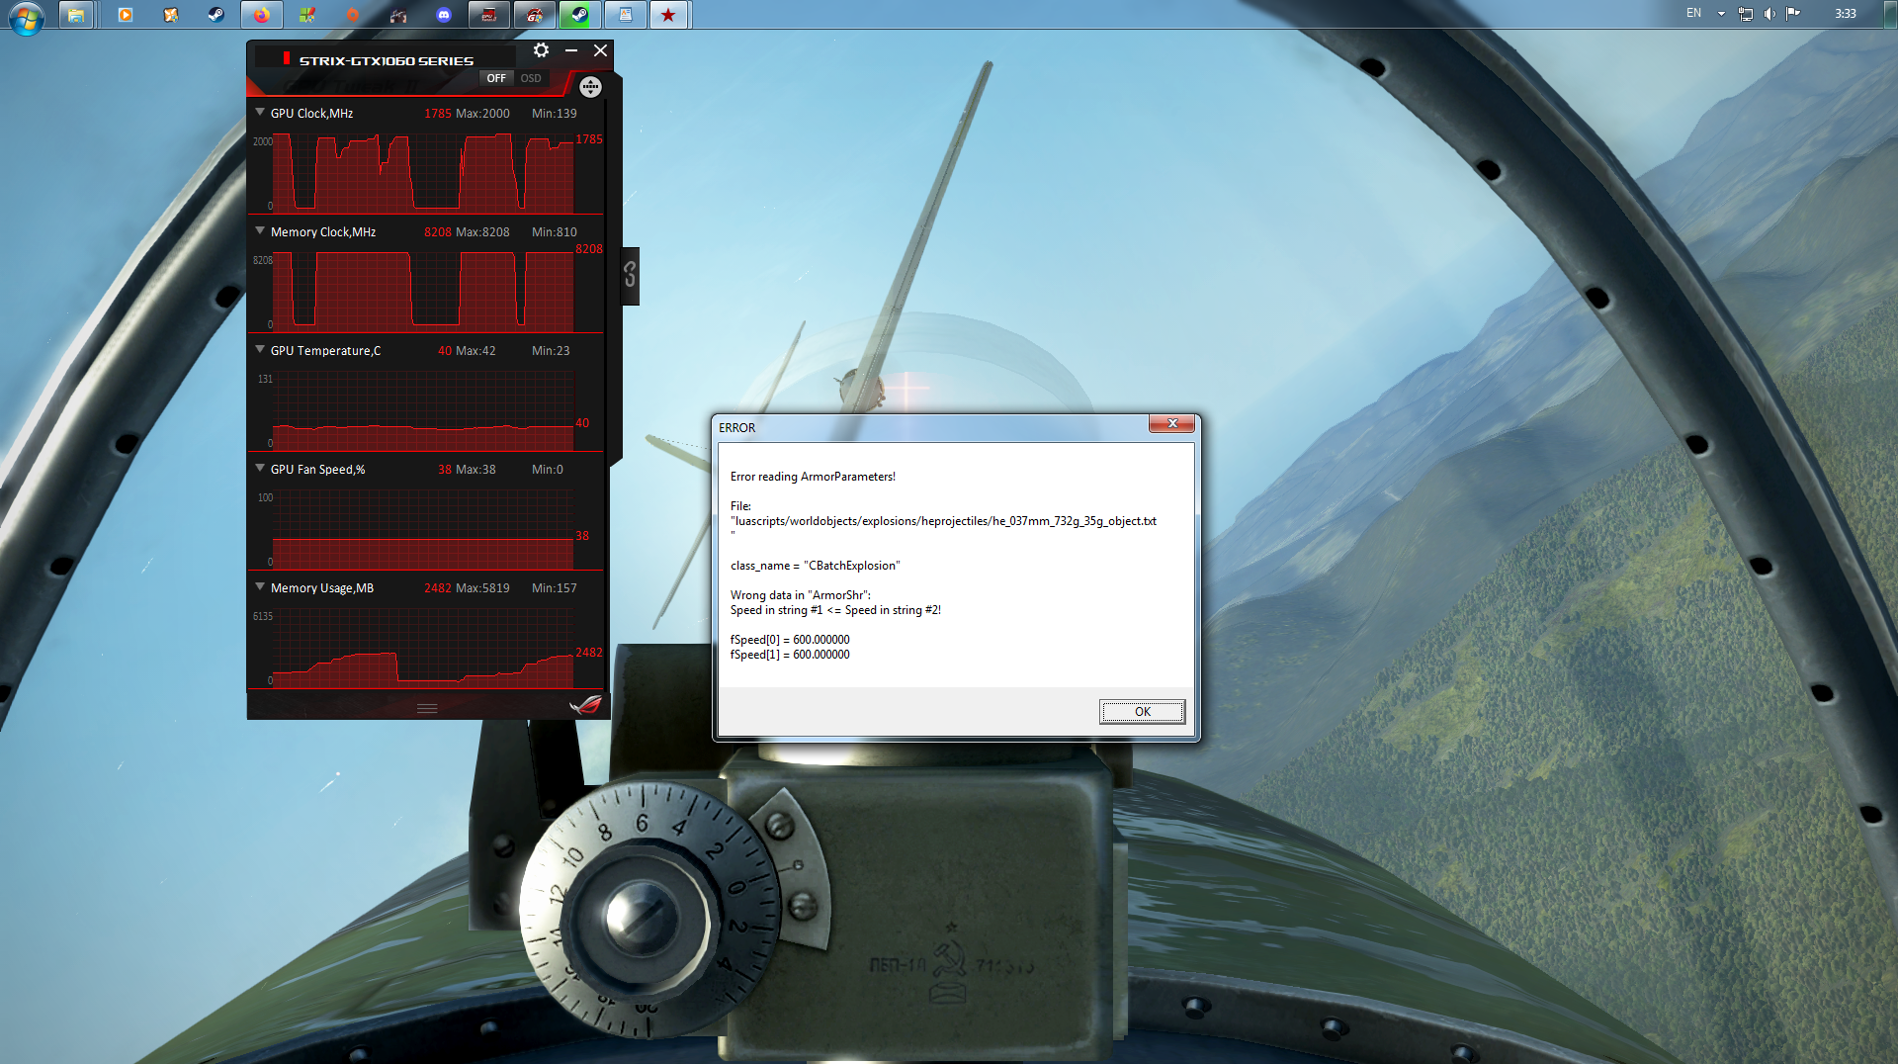Open Firefox from the taskbar
This screenshot has height=1064, width=1898.
(x=262, y=15)
